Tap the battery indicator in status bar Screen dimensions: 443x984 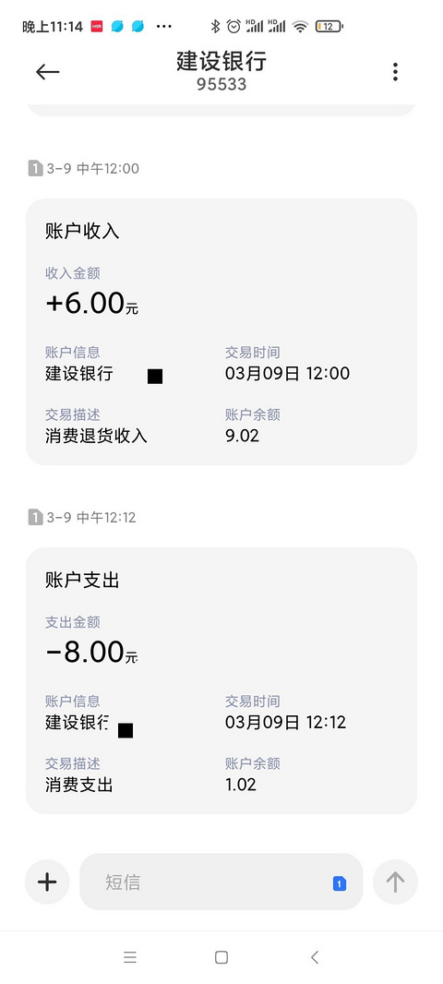point(329,27)
